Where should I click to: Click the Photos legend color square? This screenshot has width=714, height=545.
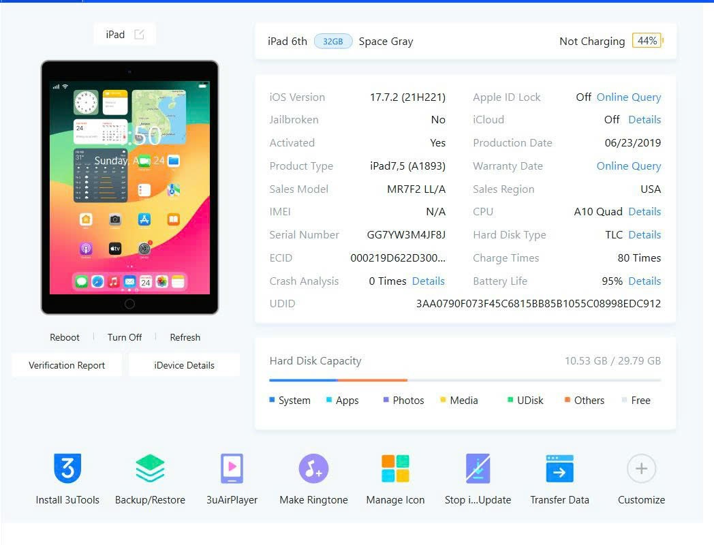click(386, 400)
